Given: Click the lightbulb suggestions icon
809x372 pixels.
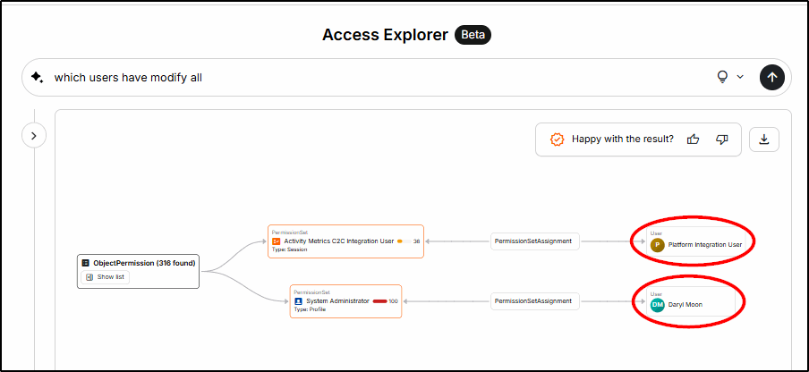Looking at the screenshot, I should [x=724, y=77].
